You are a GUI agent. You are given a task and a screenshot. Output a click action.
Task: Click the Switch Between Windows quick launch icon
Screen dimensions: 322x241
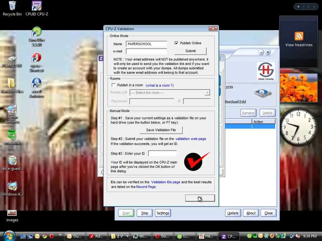(x=30, y=236)
